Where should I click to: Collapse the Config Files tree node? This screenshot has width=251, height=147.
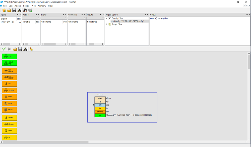(106, 18)
